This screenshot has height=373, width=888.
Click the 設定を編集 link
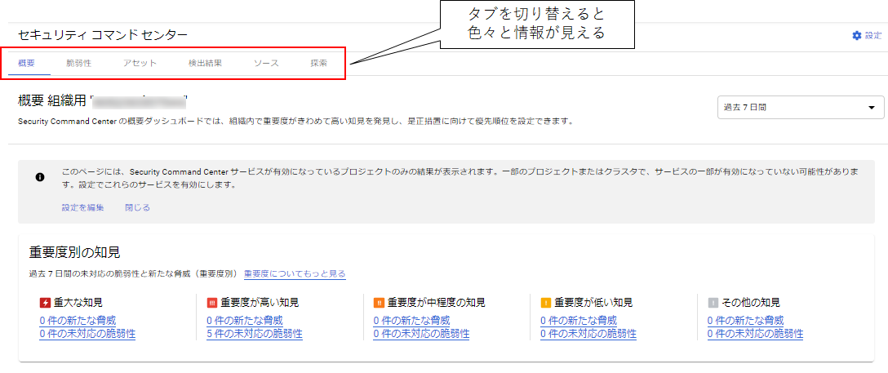[82, 208]
